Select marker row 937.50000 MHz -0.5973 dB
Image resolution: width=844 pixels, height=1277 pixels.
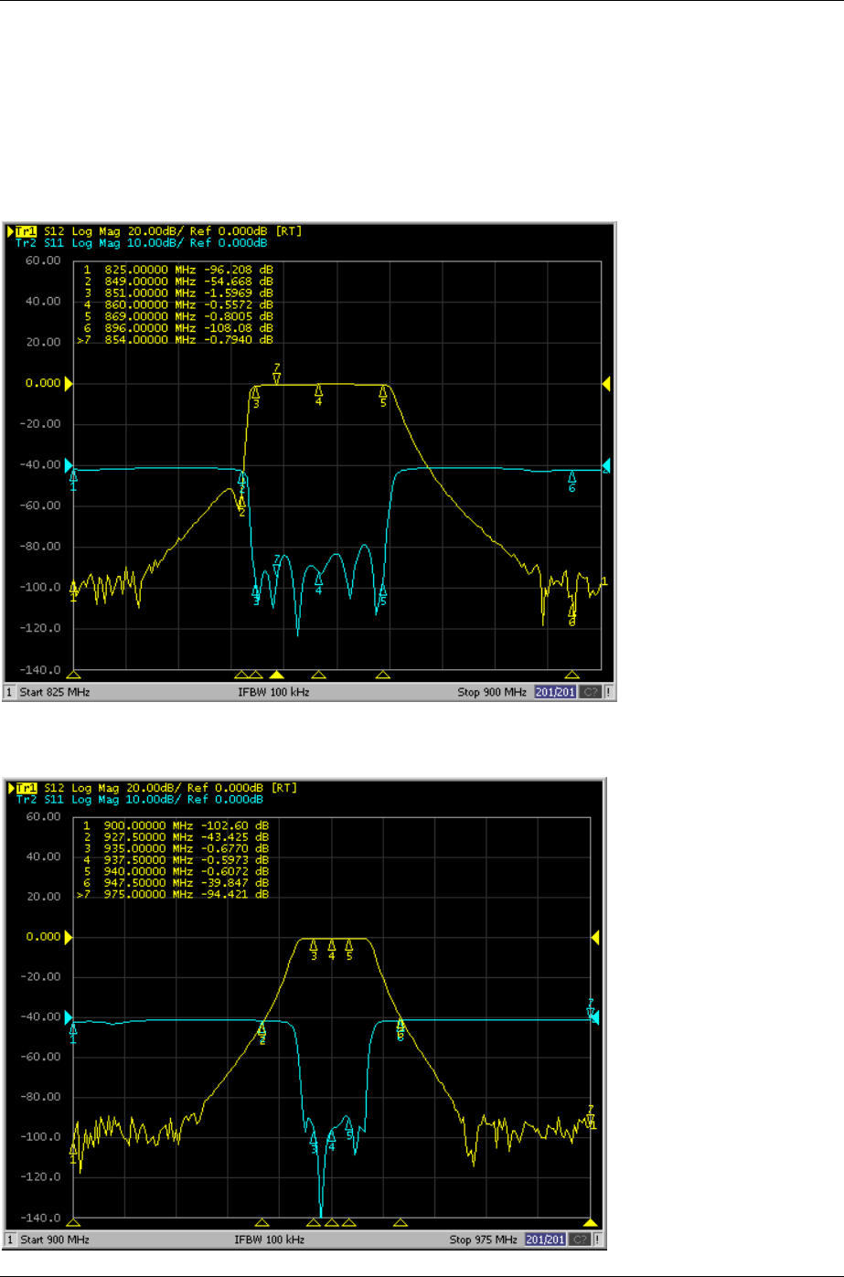point(176,859)
